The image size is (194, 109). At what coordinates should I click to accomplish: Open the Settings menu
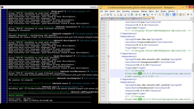coord(144,11)
